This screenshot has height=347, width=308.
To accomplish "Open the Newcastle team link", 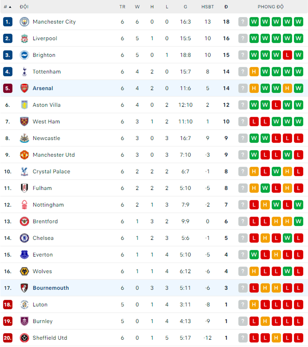I will click(47, 138).
